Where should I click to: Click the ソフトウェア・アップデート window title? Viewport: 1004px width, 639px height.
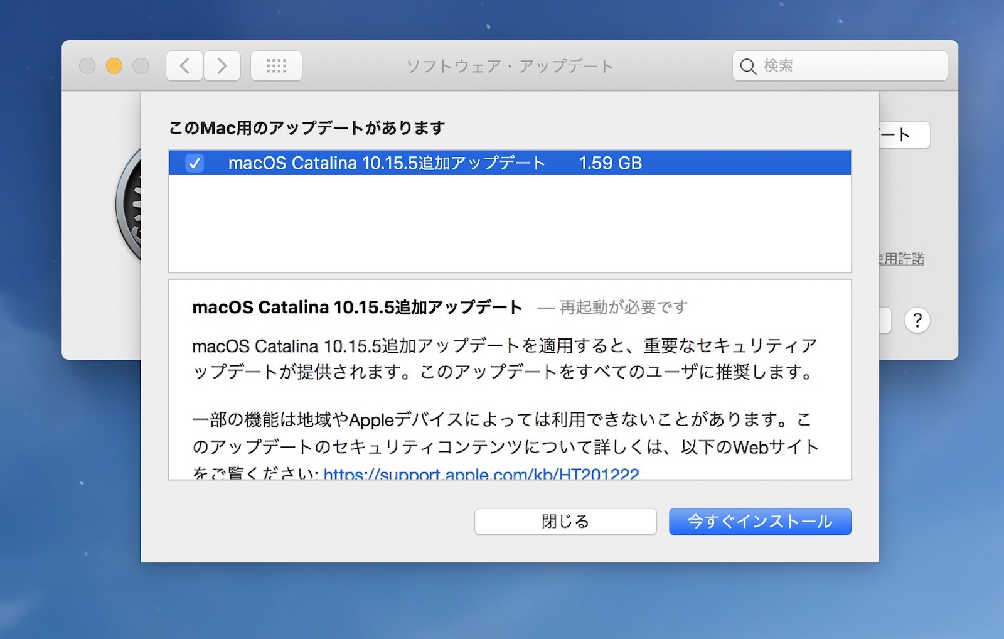pyautogui.click(x=510, y=66)
